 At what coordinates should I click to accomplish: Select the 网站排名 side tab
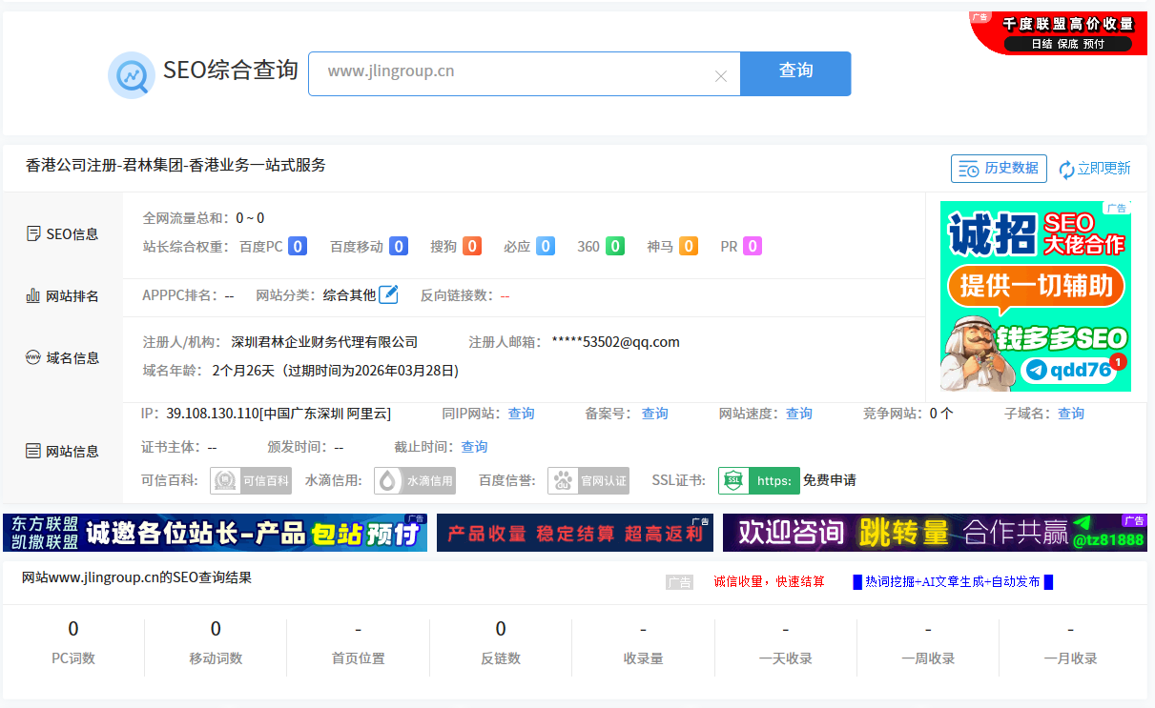point(62,296)
